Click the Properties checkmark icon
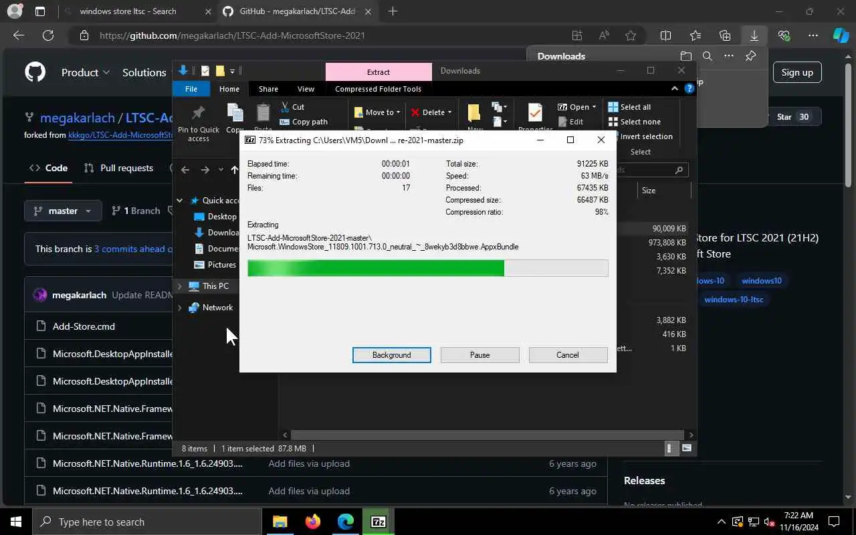 pos(535,114)
